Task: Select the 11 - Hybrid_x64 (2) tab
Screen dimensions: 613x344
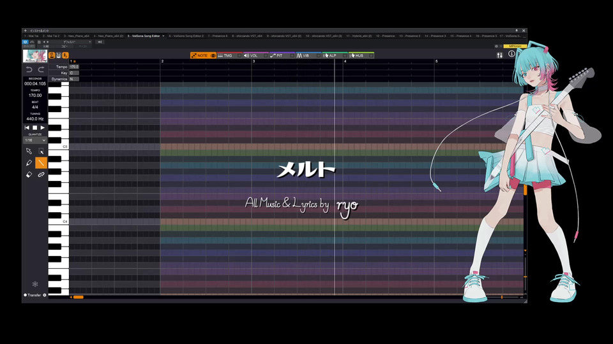Action: 359,36
